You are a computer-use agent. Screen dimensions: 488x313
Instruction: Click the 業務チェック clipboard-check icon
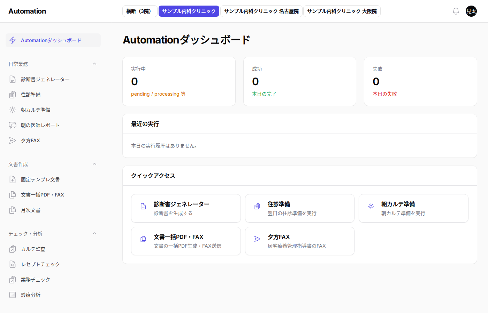pos(13,280)
